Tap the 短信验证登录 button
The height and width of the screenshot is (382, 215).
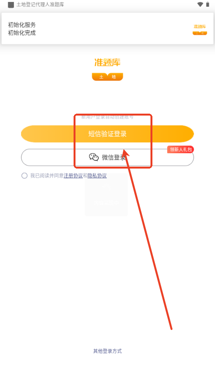tap(107, 134)
